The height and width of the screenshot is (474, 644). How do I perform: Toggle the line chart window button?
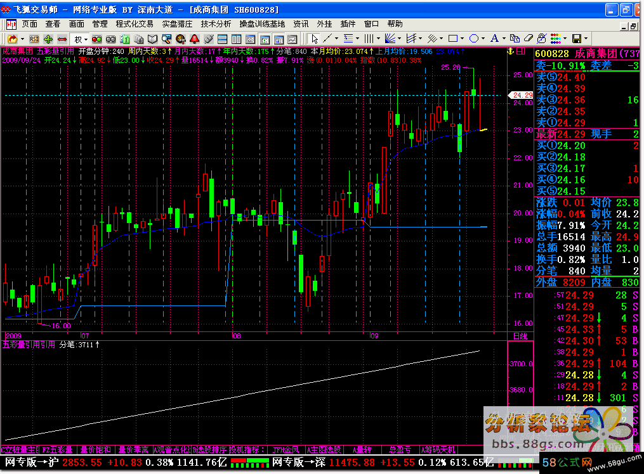pos(292,39)
